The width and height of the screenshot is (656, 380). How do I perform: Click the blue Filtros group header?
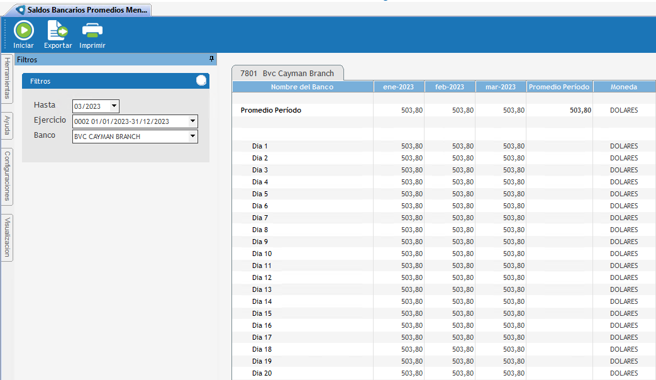(116, 81)
